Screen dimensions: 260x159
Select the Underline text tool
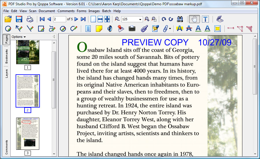click(198, 29)
